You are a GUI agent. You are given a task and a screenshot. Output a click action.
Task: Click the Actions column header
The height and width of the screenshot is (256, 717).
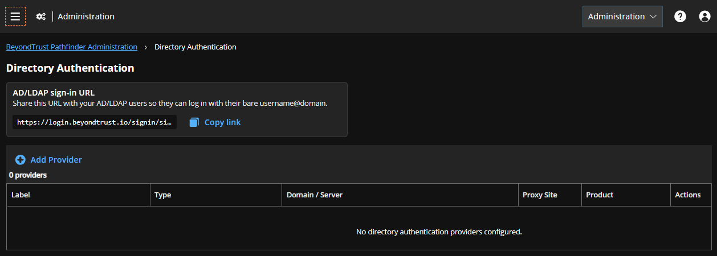(691, 195)
